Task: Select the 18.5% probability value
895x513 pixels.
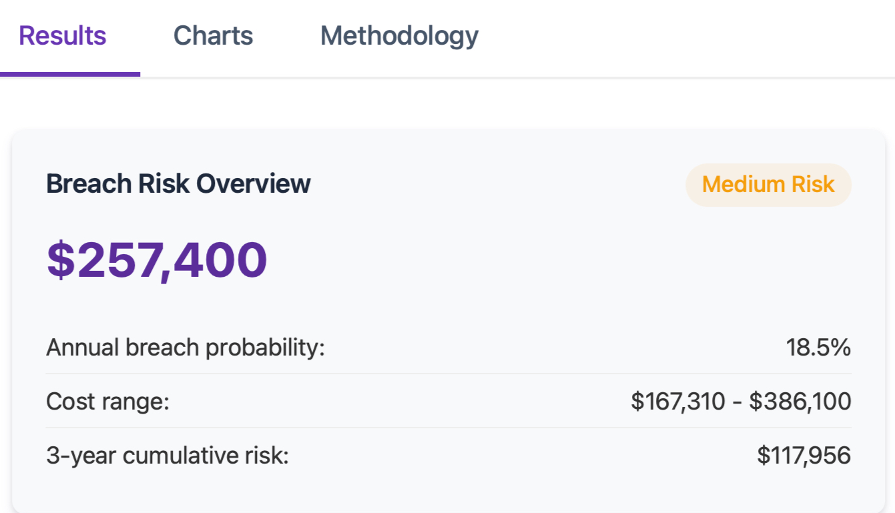Action: 819,347
